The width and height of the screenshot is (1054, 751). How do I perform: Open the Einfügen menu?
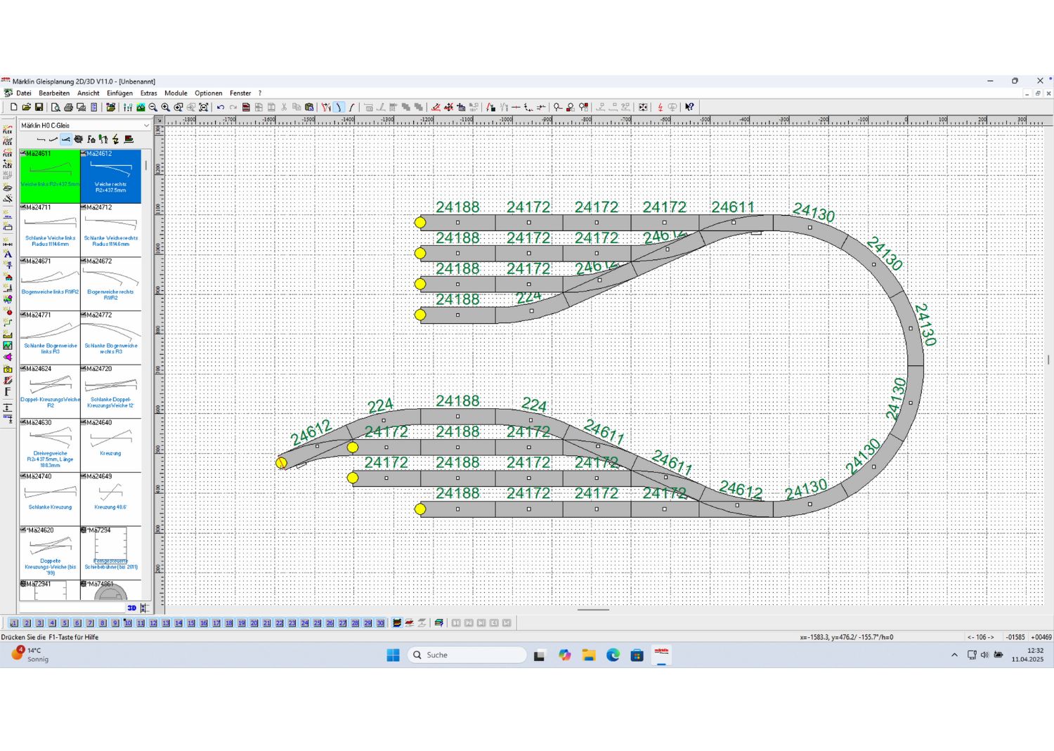click(x=119, y=93)
